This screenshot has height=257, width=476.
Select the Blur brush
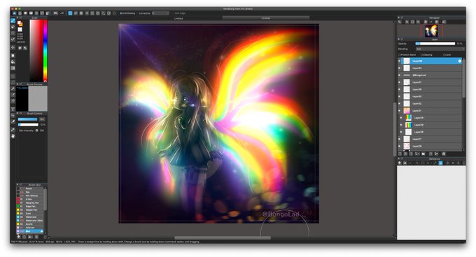coord(29,231)
